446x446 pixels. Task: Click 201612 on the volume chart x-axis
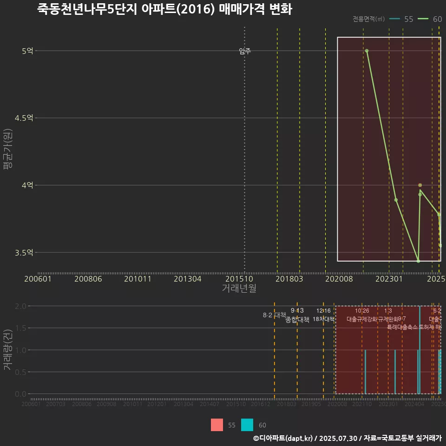(x=261, y=404)
